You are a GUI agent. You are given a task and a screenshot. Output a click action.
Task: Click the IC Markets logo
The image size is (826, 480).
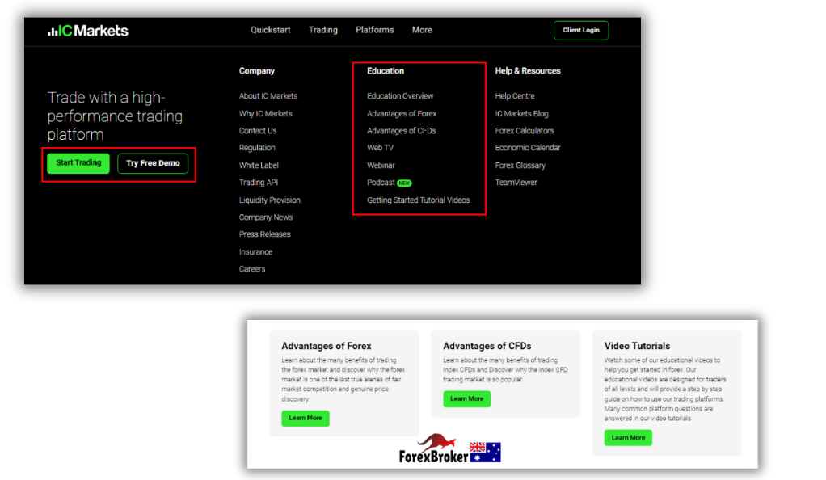coord(88,31)
